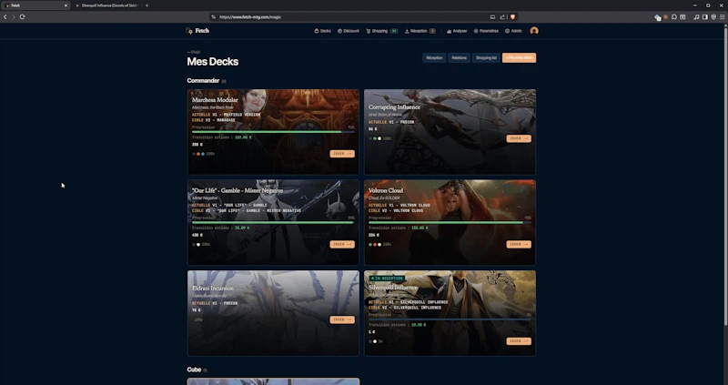Click the Marchesa Modular progress bar

[x=273, y=132]
